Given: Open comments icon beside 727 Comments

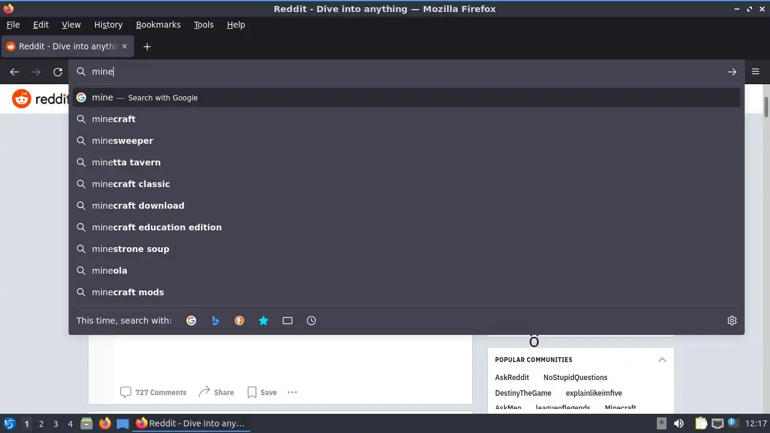Looking at the screenshot, I should click(126, 392).
